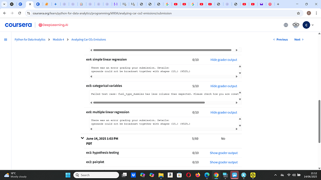Go to Previous item
Image resolution: width=321 pixels, height=180 pixels.
[281, 39]
